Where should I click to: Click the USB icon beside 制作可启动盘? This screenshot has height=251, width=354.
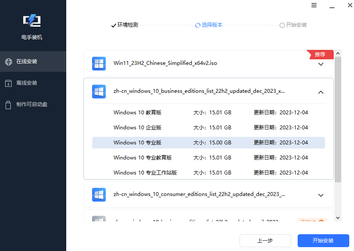[9, 104]
